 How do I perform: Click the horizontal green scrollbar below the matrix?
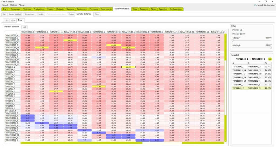(123, 143)
